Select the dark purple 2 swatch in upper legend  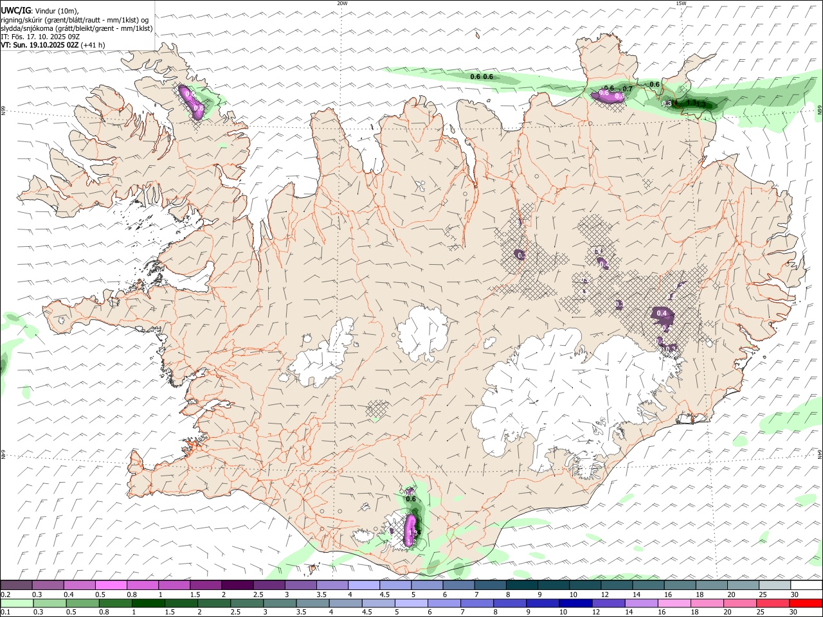(237, 585)
